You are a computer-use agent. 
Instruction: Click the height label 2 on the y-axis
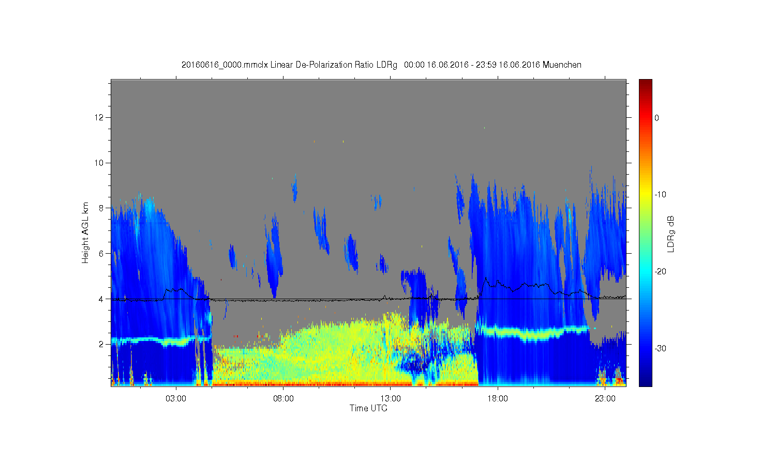102,344
